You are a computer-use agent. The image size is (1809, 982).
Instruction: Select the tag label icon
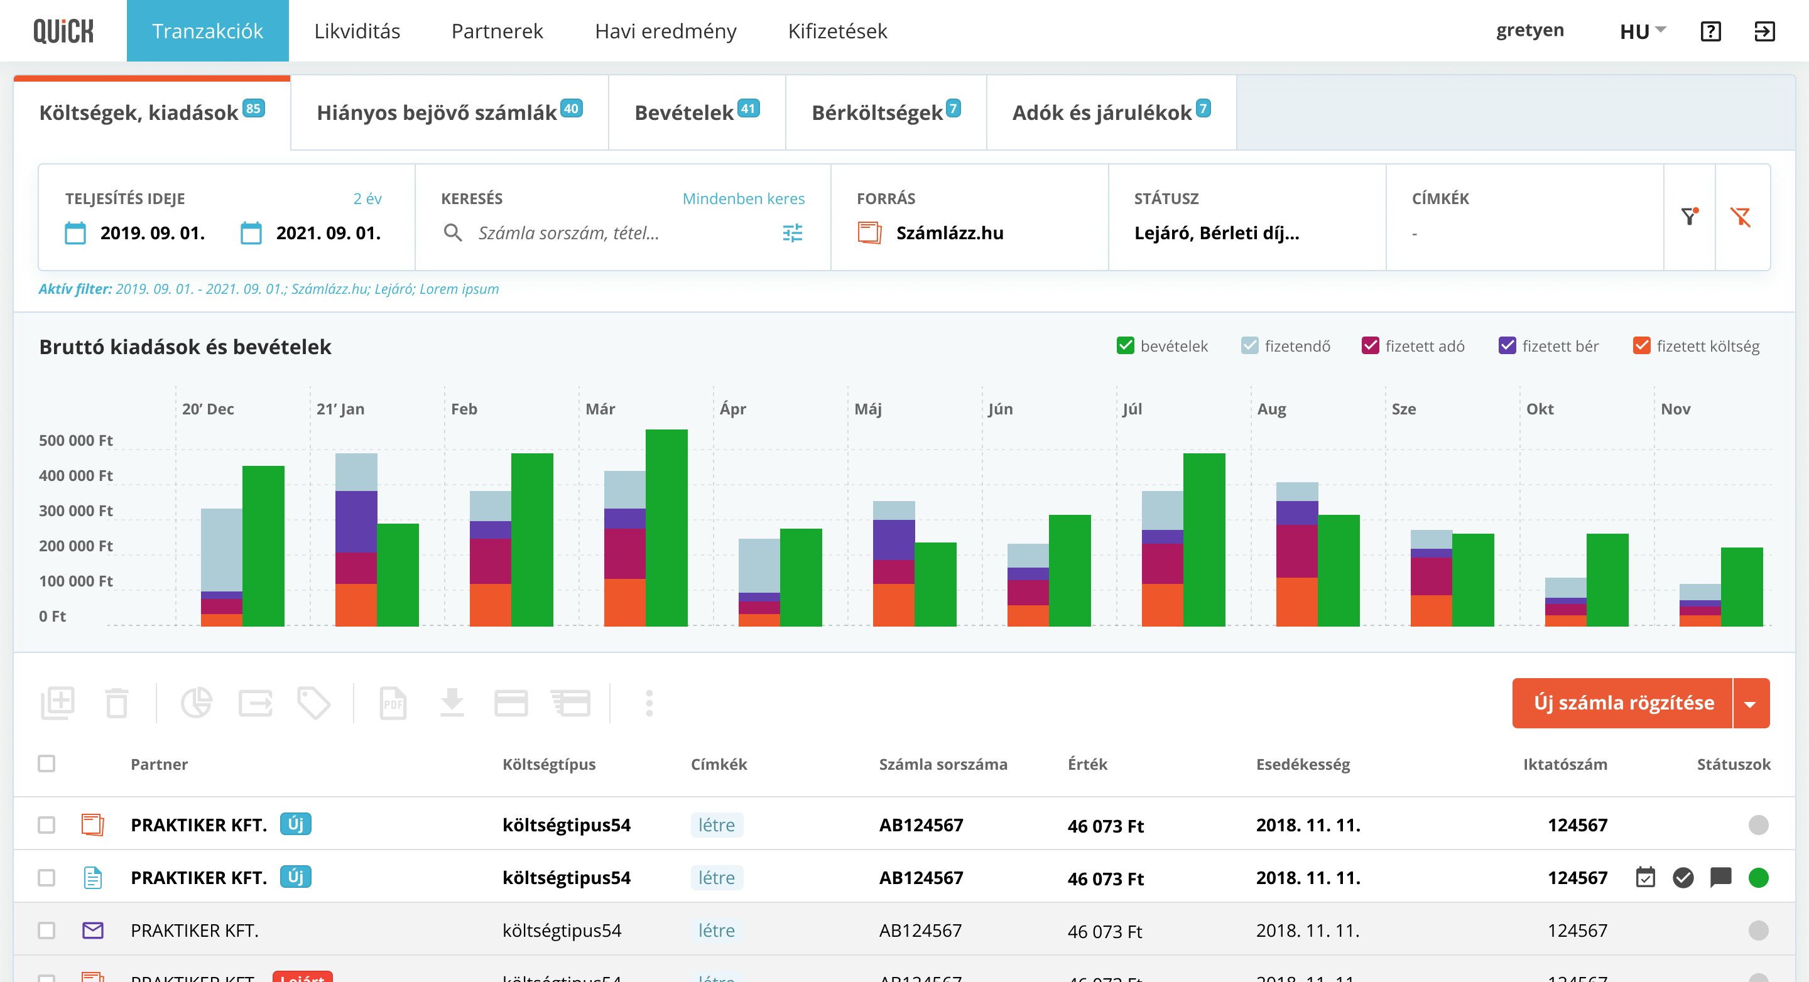tap(314, 703)
